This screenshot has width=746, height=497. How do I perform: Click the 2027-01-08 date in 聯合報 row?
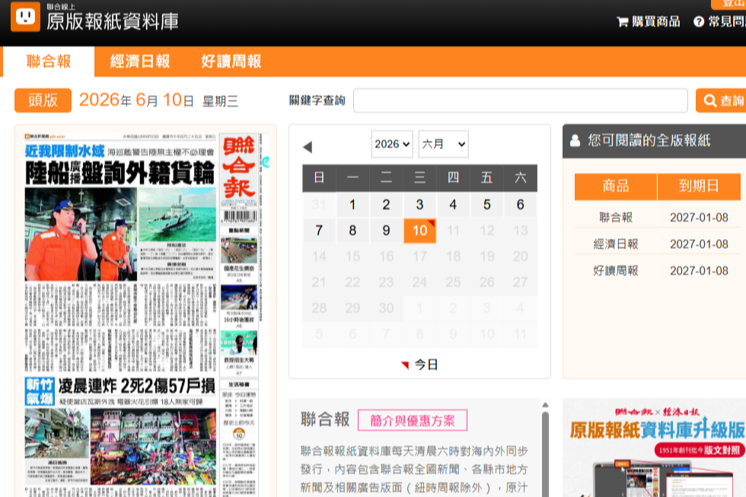tap(699, 218)
